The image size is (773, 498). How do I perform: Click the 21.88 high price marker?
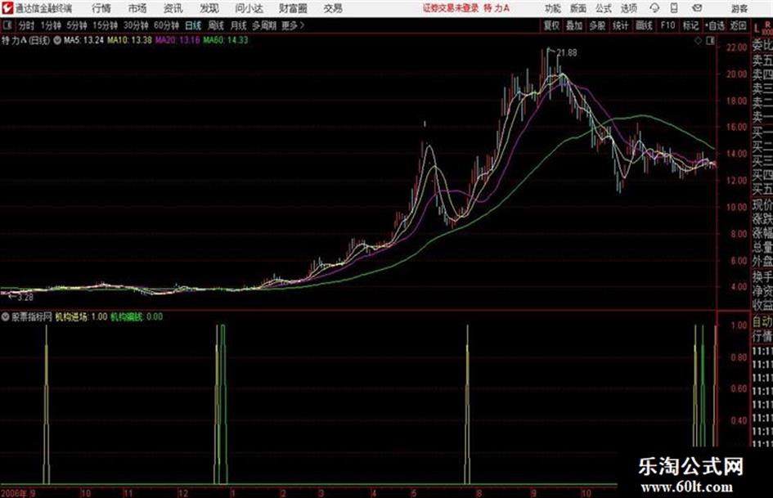click(x=567, y=52)
